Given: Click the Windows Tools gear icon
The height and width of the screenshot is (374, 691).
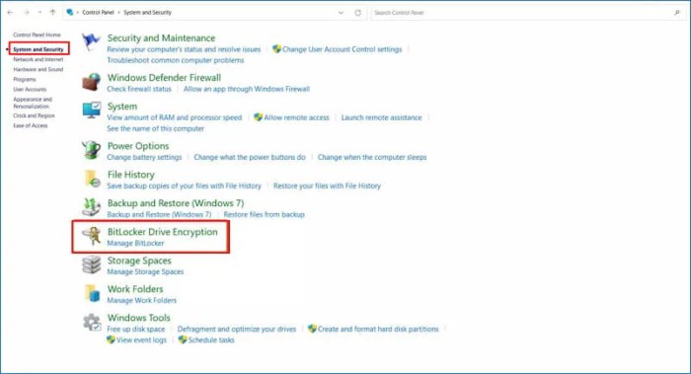Looking at the screenshot, I should pyautogui.click(x=92, y=323).
